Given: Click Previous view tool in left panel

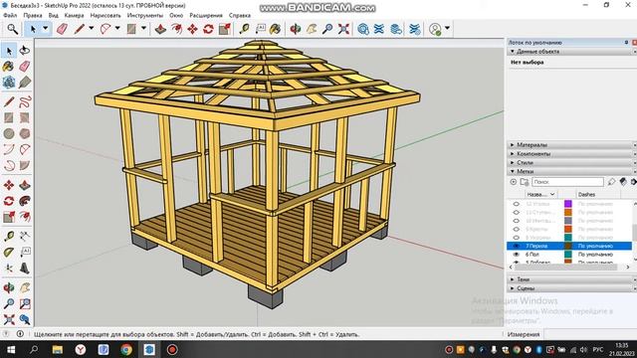Looking at the screenshot, I should click(25, 319).
